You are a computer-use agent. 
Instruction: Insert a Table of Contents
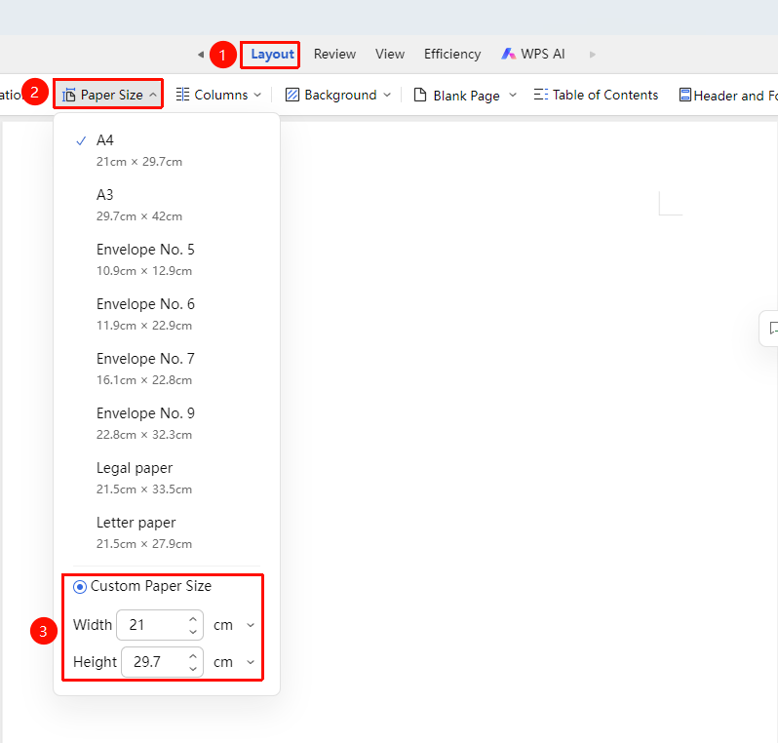tap(596, 95)
